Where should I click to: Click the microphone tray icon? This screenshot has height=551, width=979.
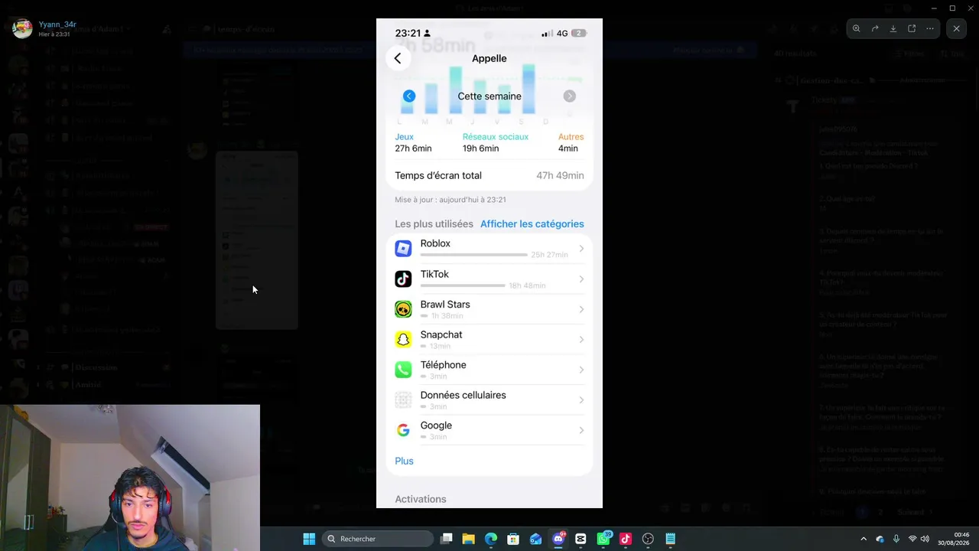point(896,539)
